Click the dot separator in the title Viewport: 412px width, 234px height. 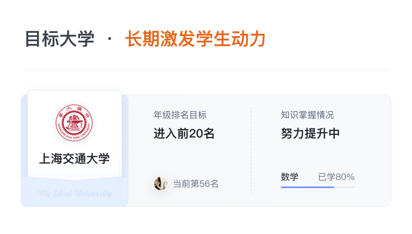(109, 39)
